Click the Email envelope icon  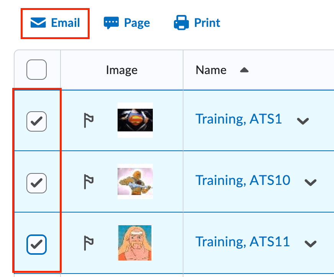click(x=38, y=22)
